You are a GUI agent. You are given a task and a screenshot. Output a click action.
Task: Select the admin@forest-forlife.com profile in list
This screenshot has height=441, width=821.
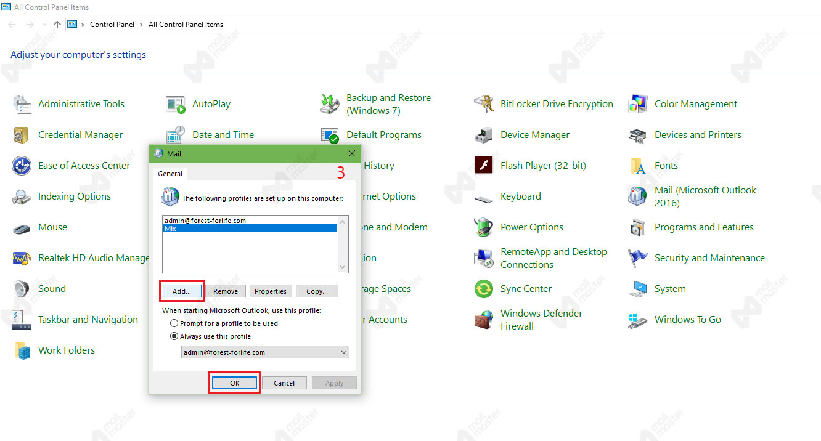point(250,220)
